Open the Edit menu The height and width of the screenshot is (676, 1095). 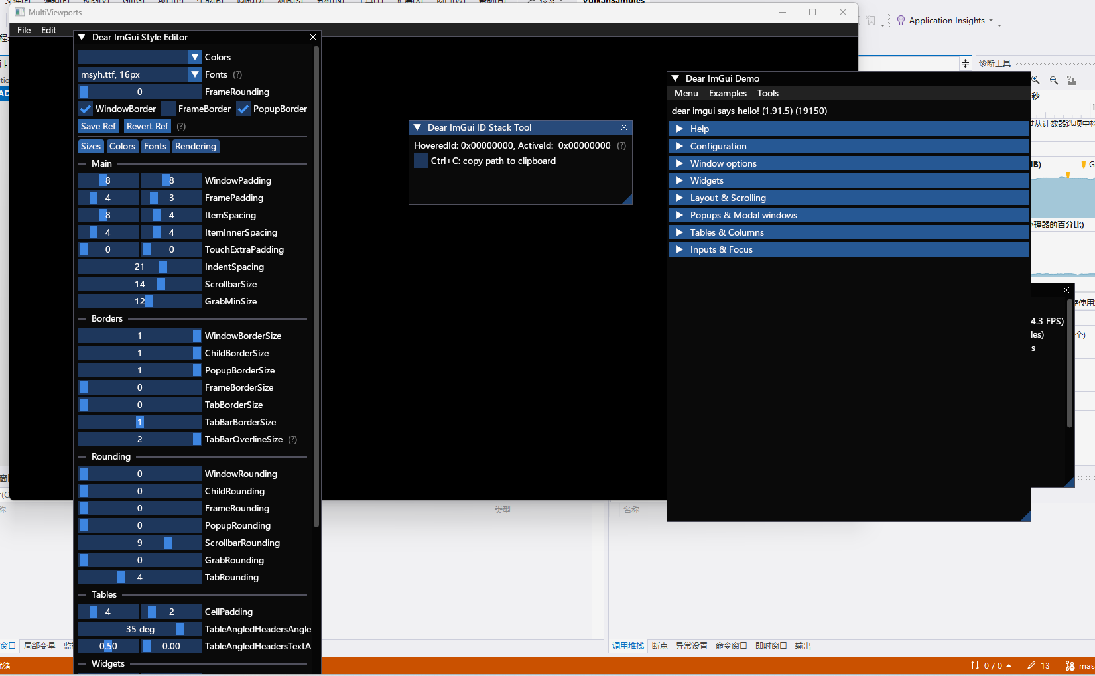[48, 31]
